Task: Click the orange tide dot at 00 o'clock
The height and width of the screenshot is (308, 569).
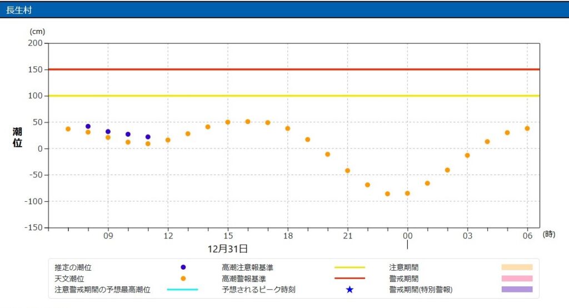Action: tap(407, 193)
